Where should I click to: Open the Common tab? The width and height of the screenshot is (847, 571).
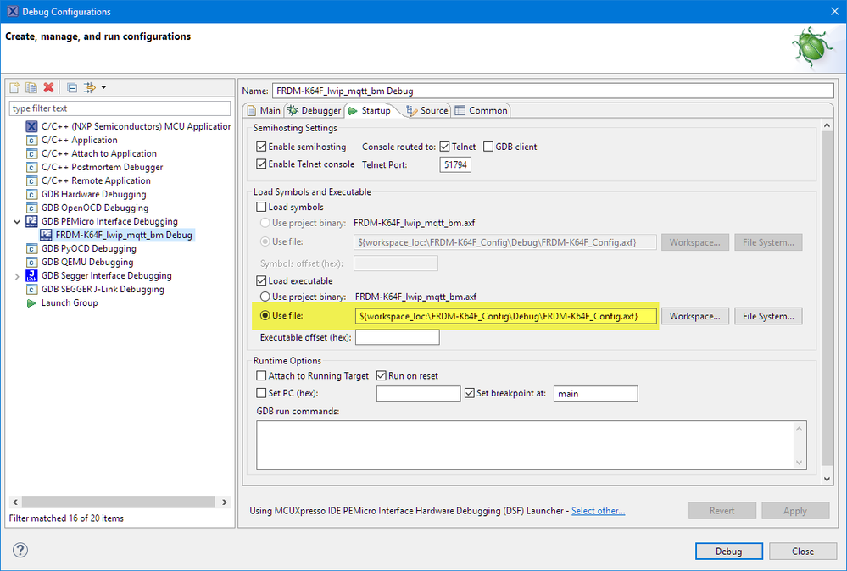482,110
